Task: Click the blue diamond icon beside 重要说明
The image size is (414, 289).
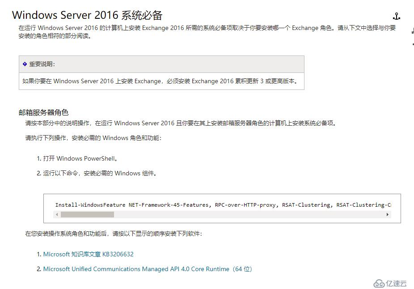Action: tap(25, 64)
